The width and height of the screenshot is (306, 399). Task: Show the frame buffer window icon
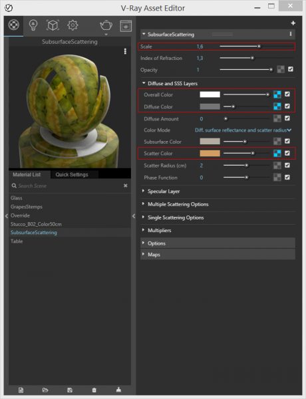point(126,26)
